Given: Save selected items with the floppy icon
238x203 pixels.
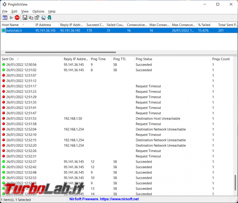Looking at the screenshot, I should [x=25, y=18].
